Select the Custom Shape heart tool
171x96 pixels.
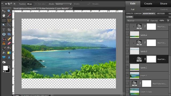(x=4, y=57)
